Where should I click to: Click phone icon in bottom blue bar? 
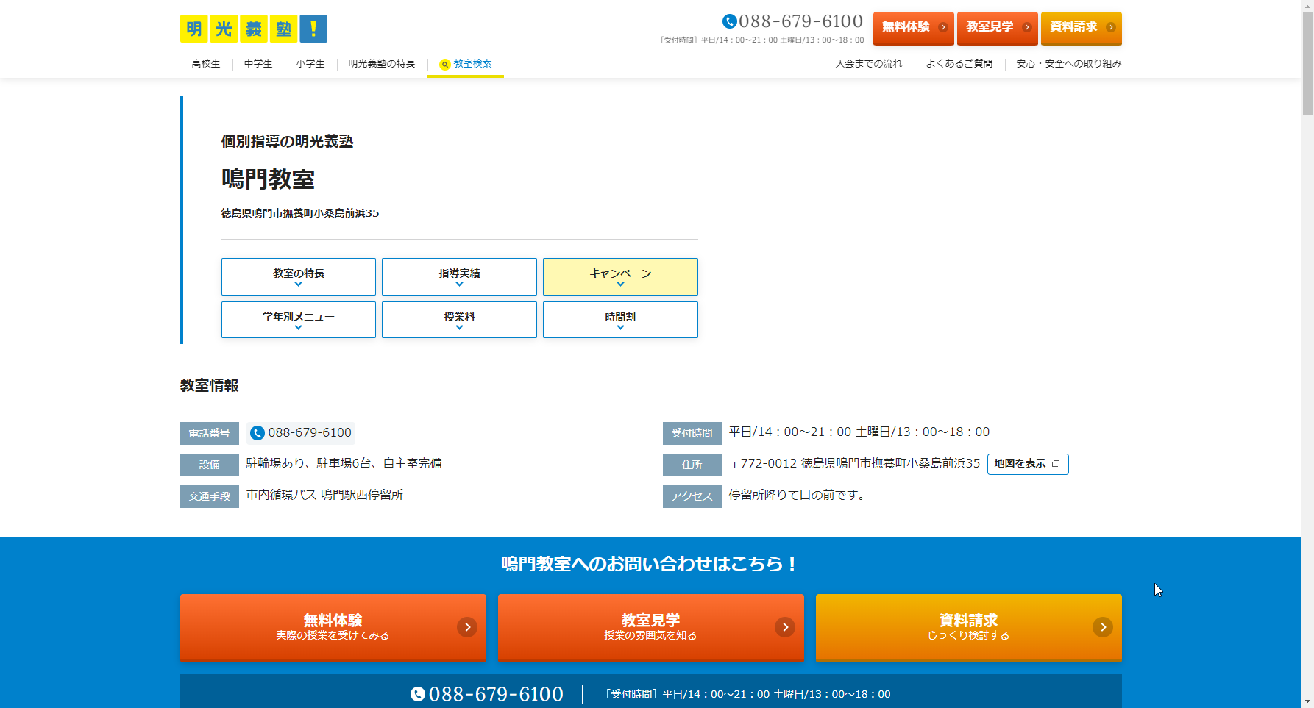point(418,694)
